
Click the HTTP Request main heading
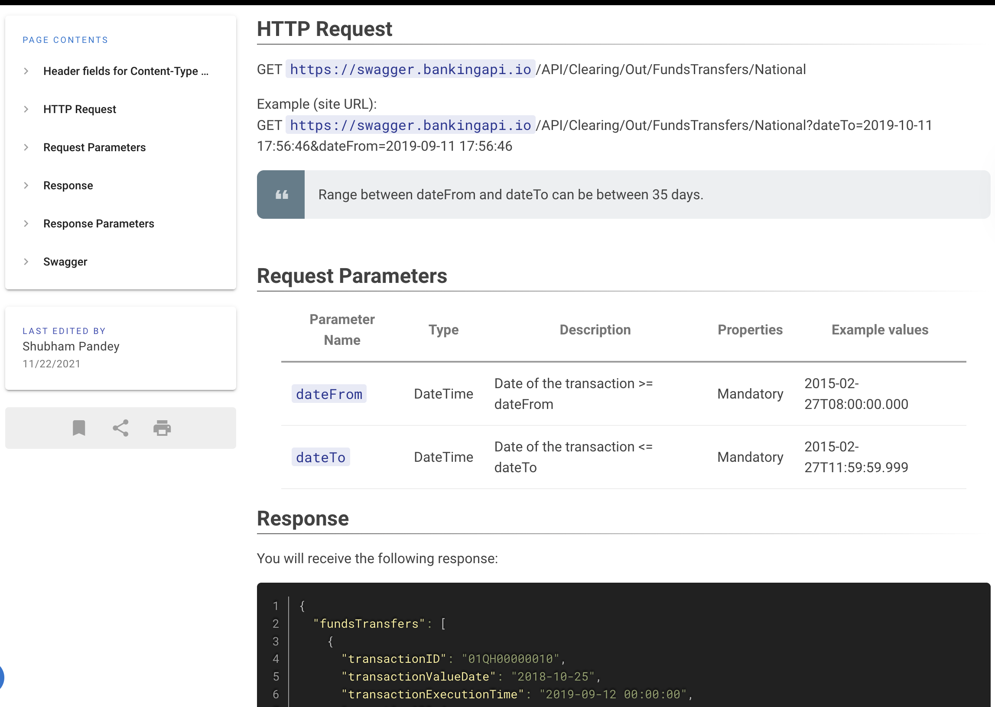pyautogui.click(x=325, y=29)
